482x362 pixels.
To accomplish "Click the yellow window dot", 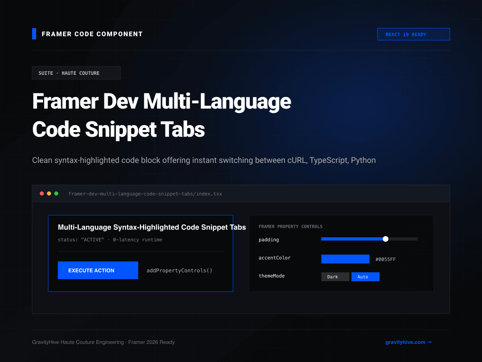I will (49, 193).
